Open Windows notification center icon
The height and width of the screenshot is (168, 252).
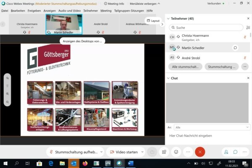coord(245,164)
